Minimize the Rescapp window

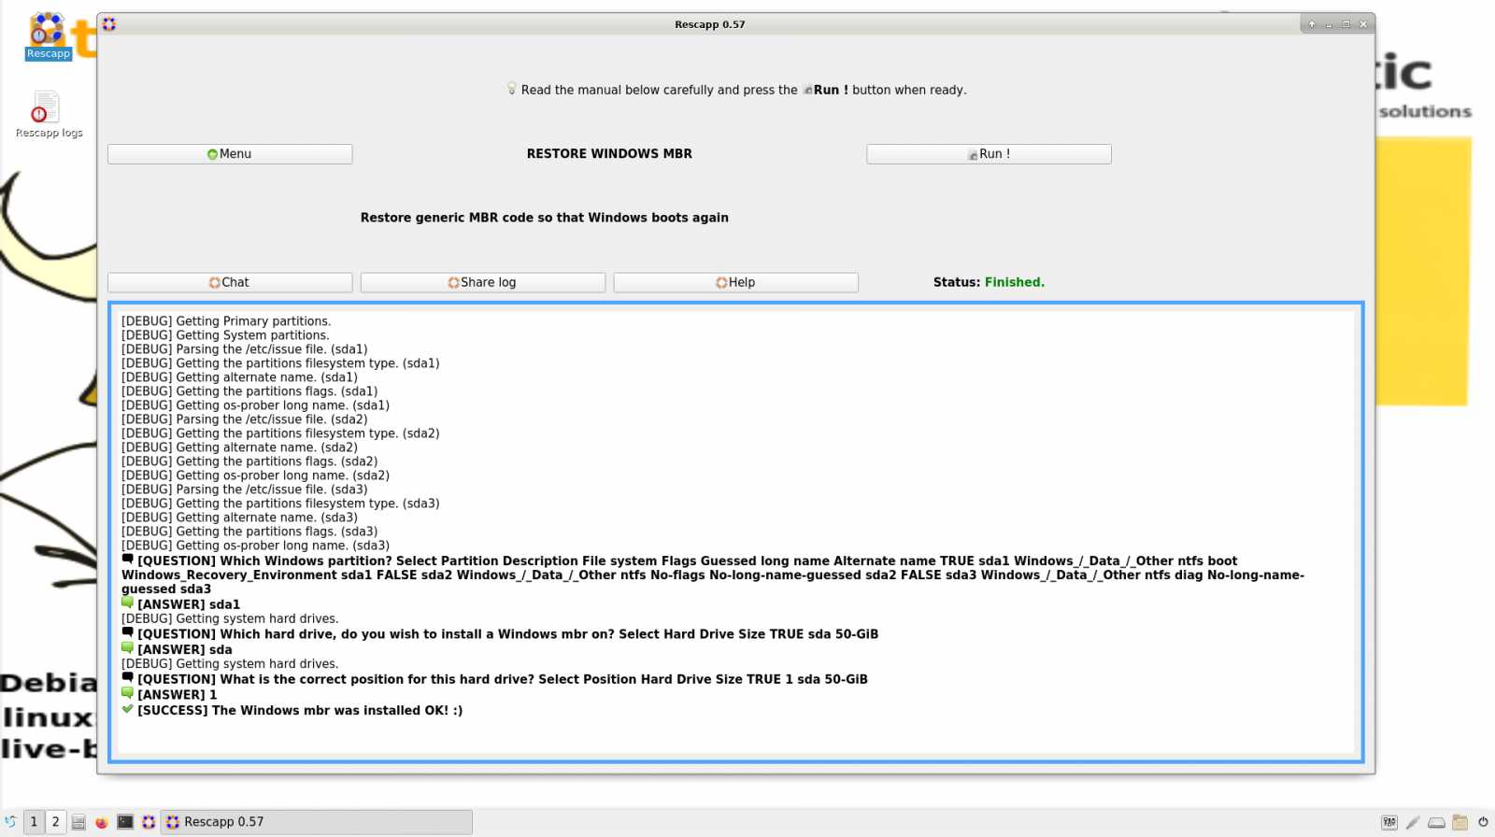pyautogui.click(x=1329, y=24)
